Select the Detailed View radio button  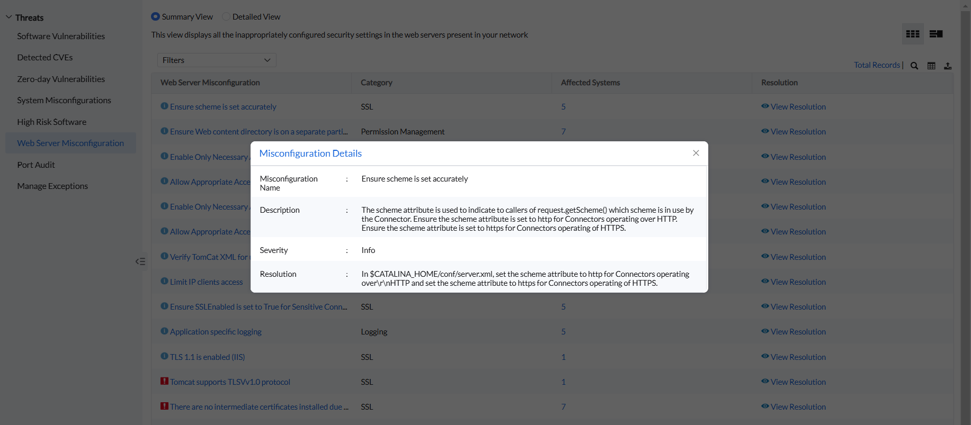point(226,16)
